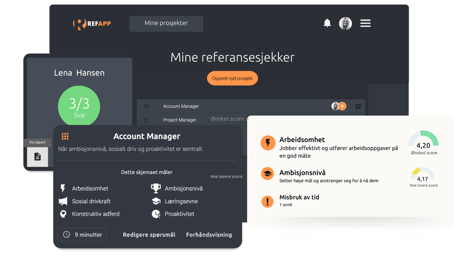The height and width of the screenshot is (260, 462).
Task: Open the notifications bell
Action: pos(327,23)
